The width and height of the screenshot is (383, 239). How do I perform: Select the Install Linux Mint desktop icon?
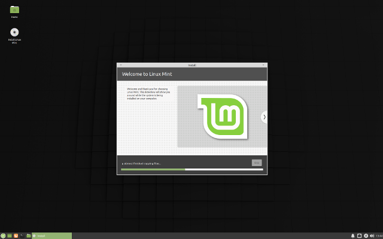pyautogui.click(x=14, y=36)
